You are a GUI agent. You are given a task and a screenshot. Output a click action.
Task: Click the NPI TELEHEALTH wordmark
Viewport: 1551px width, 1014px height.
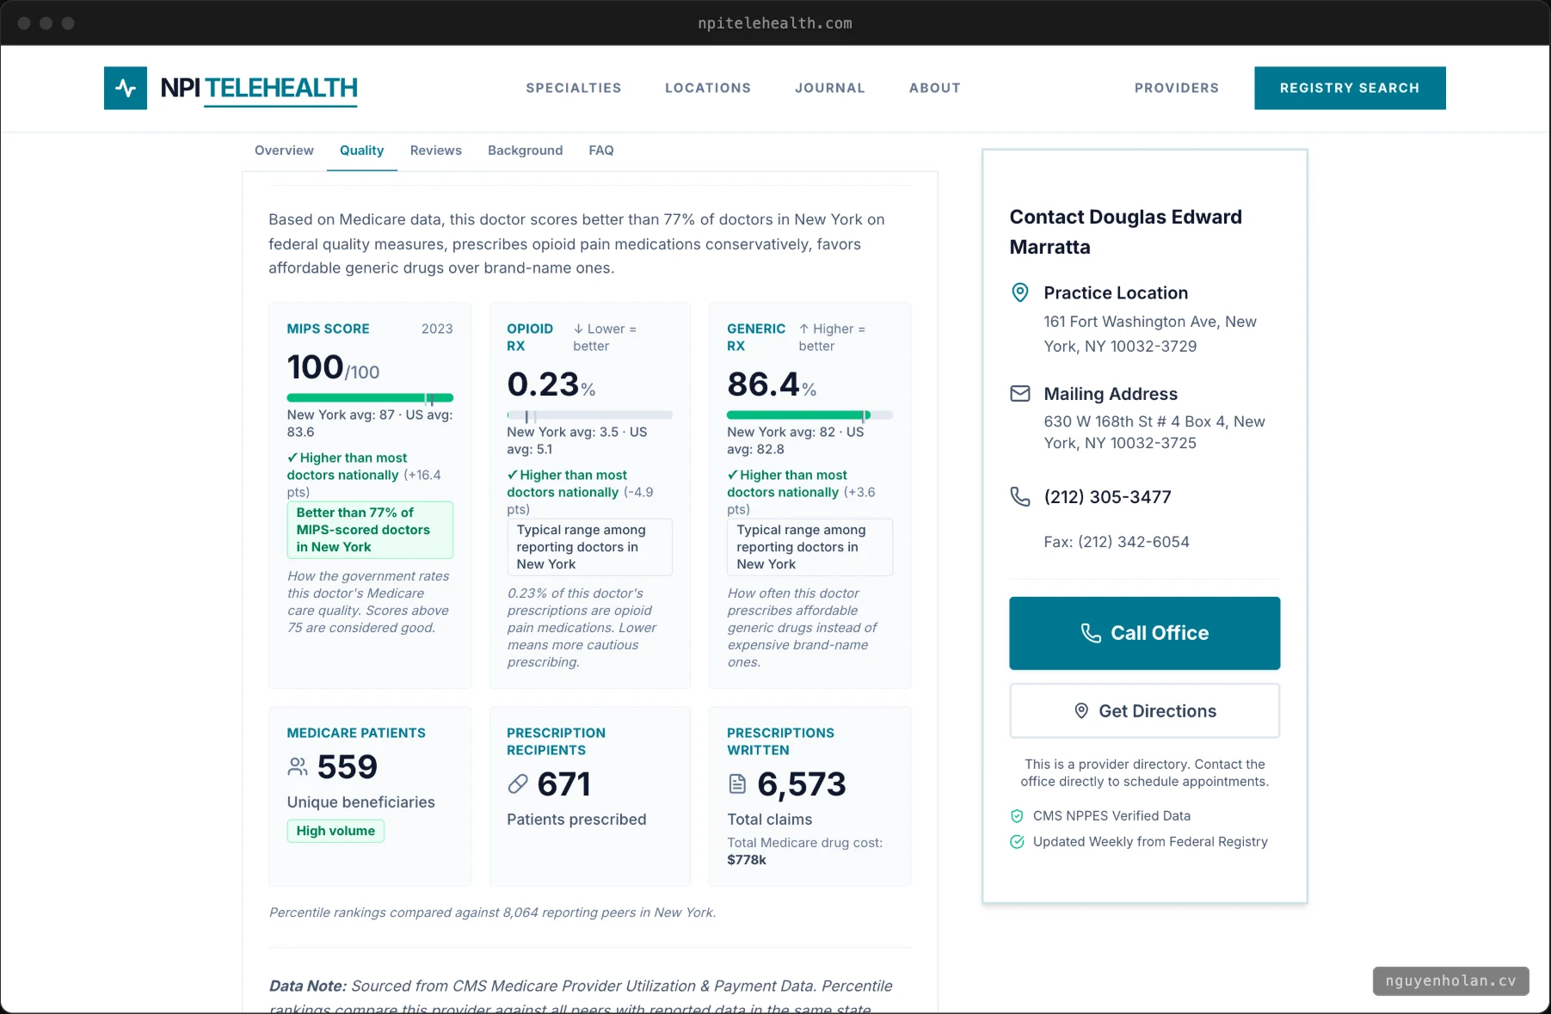pos(259,88)
